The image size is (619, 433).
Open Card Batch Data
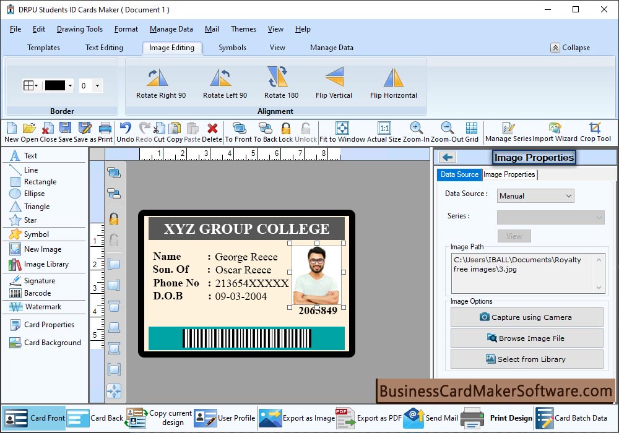click(x=572, y=418)
